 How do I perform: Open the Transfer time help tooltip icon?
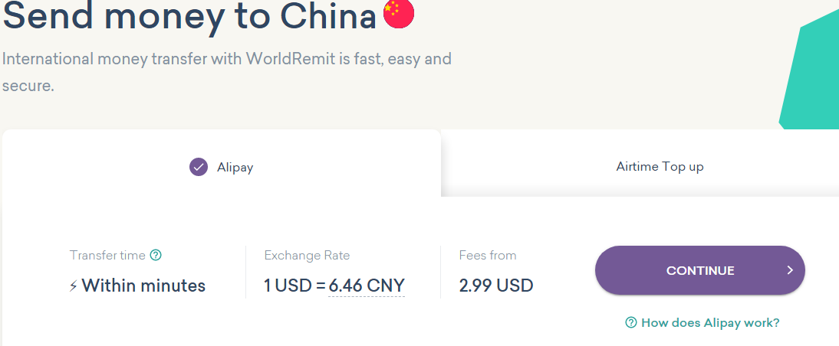pos(156,256)
